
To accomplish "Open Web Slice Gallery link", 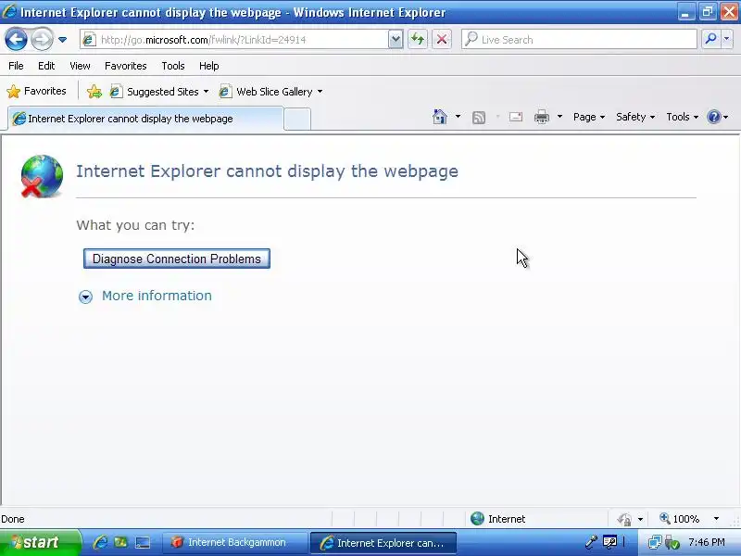I will pyautogui.click(x=271, y=91).
